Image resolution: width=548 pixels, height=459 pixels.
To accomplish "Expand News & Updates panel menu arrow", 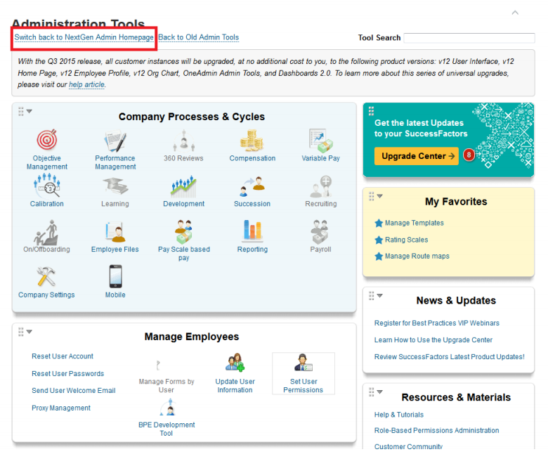I will pyautogui.click(x=380, y=296).
